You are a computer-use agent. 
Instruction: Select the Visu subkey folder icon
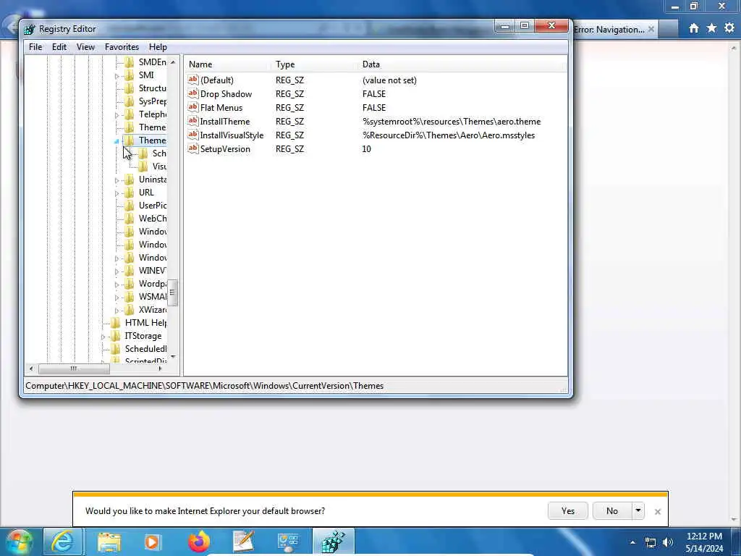pos(143,167)
